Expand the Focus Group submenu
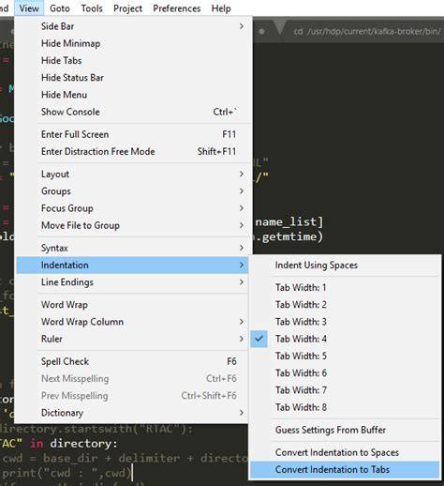 pos(133,208)
